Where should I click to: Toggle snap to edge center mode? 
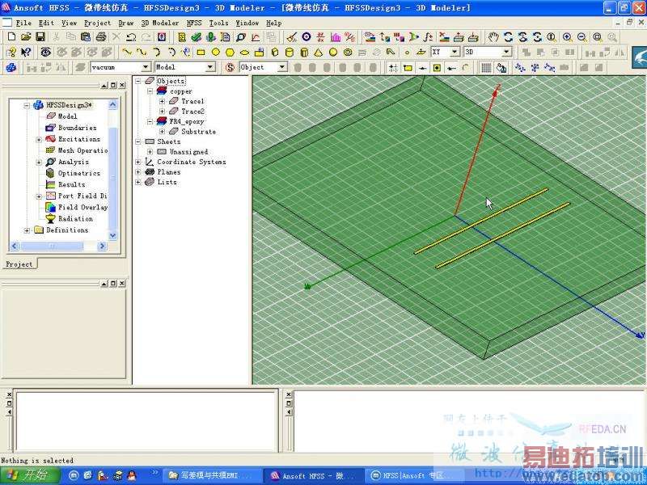click(x=422, y=68)
